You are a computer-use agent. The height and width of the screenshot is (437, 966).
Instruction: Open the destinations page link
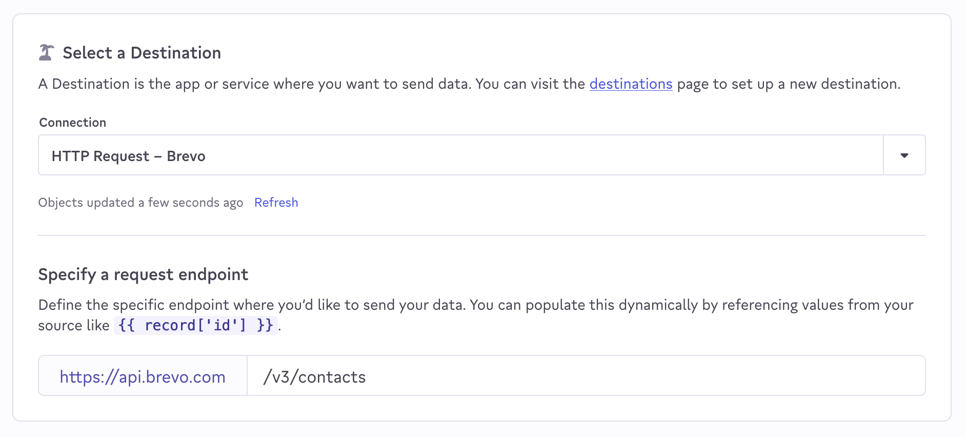[631, 84]
